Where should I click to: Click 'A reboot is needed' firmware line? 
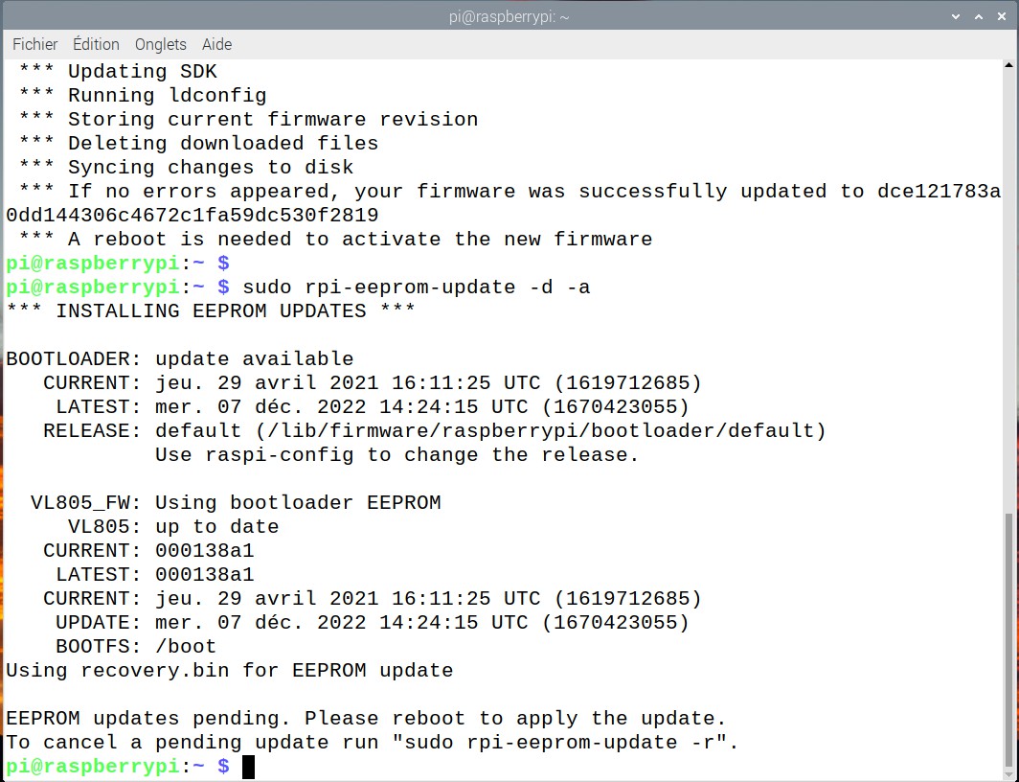[x=335, y=240]
